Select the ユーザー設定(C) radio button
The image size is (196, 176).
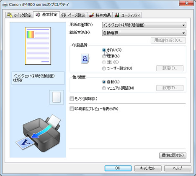click(104, 68)
